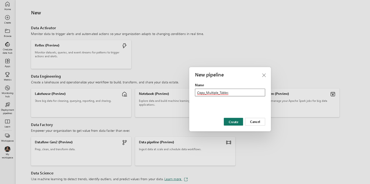Cancel the New pipeline dialog
Screen dimensions: 370x184
coord(255,122)
